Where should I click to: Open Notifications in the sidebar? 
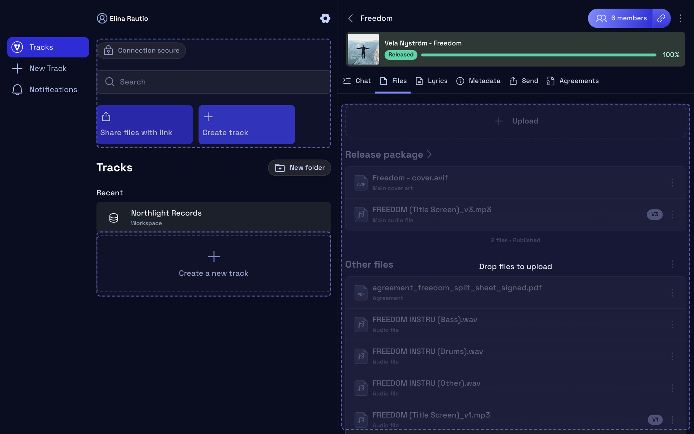point(48,90)
